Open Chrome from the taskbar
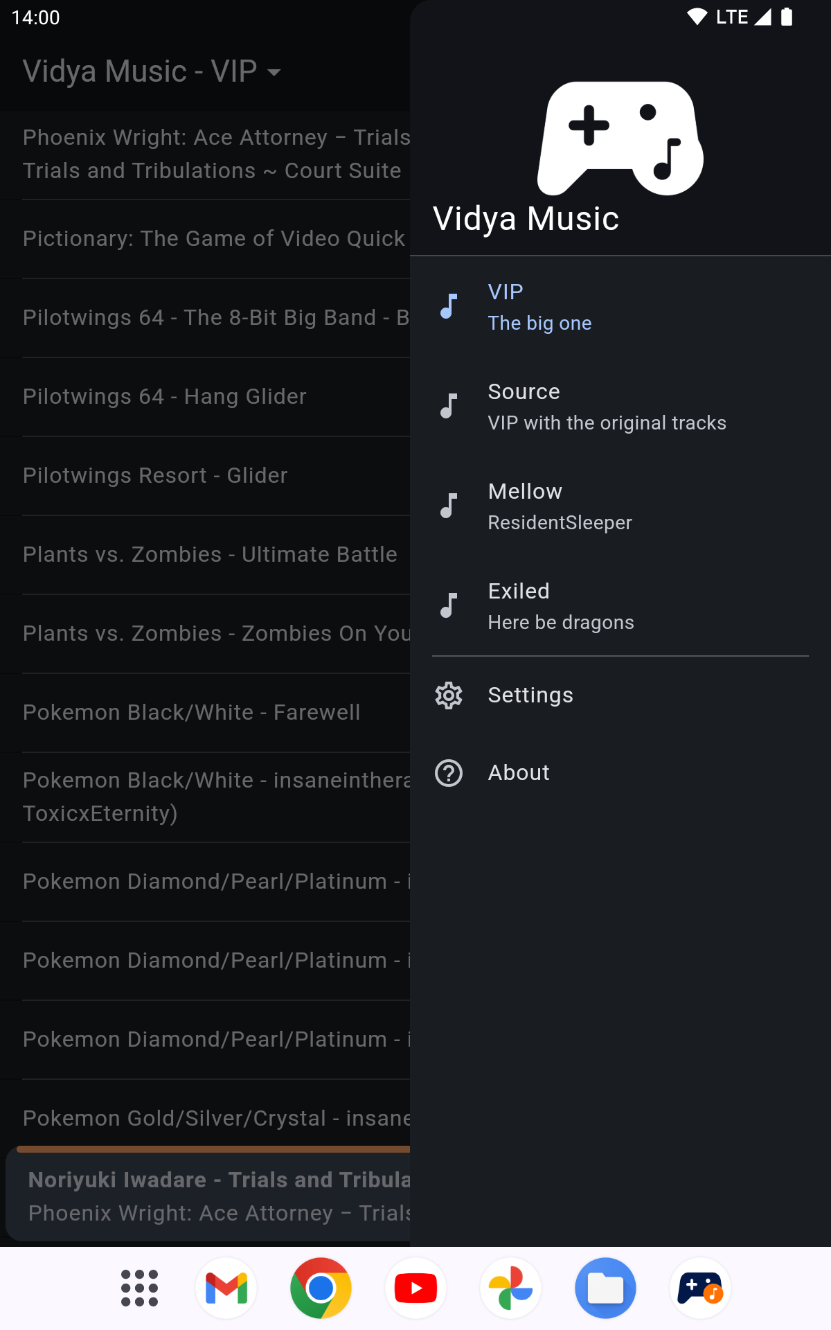 321,1288
